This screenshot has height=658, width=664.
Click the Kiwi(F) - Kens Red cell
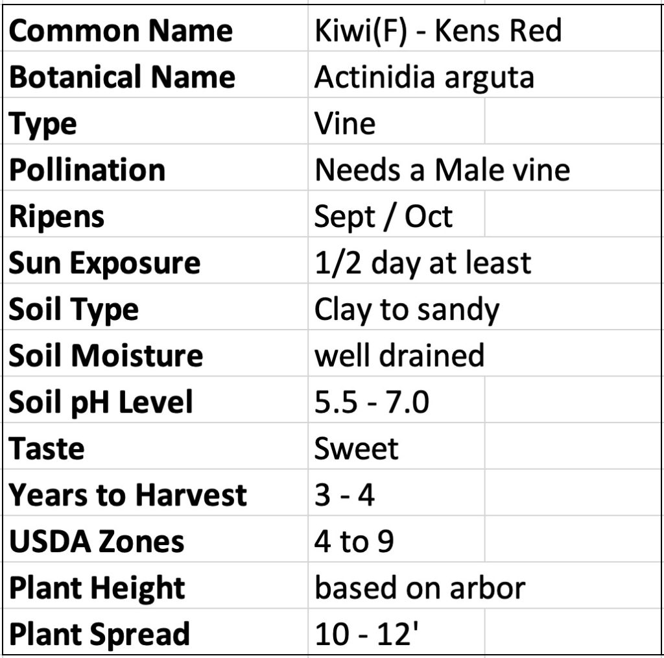coord(438,31)
